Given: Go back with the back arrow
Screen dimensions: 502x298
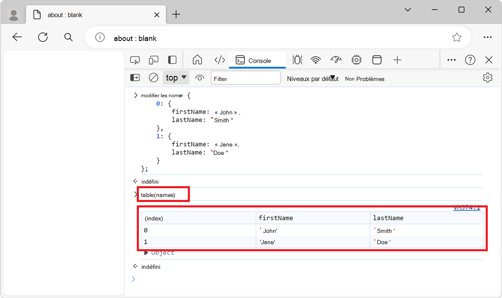Looking at the screenshot, I should (x=17, y=37).
